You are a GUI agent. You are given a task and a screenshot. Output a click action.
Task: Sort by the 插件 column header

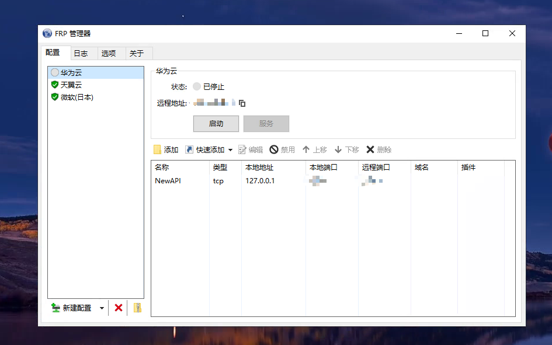[x=481, y=168]
